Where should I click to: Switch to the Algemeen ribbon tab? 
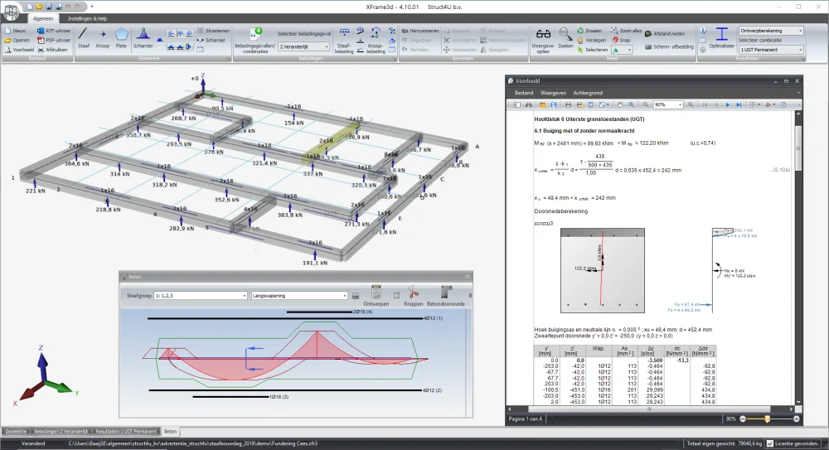click(43, 18)
